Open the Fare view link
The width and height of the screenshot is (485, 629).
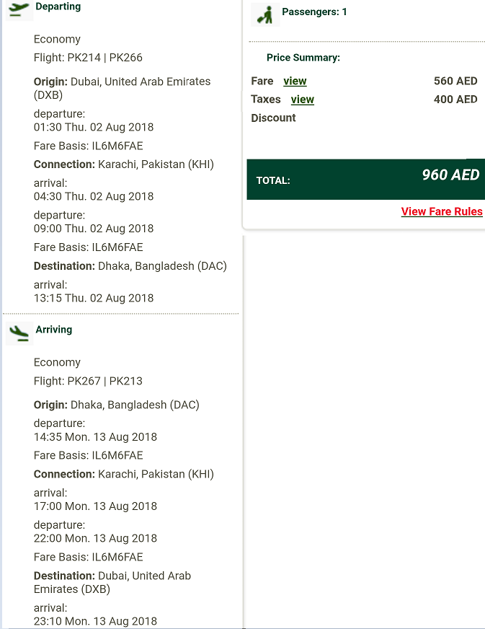(x=295, y=81)
